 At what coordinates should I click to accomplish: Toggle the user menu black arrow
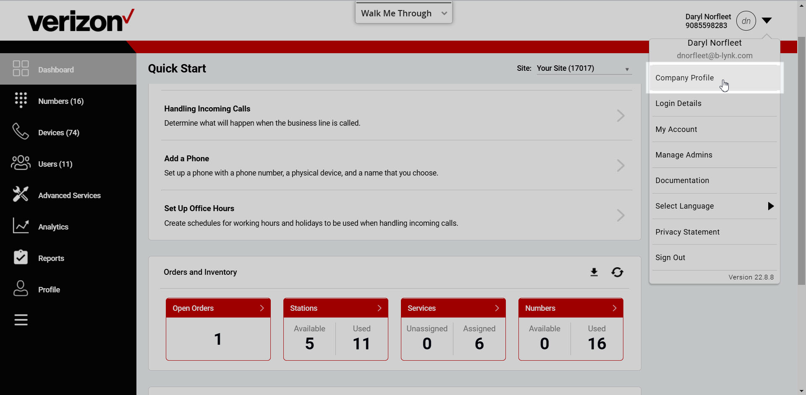point(767,21)
